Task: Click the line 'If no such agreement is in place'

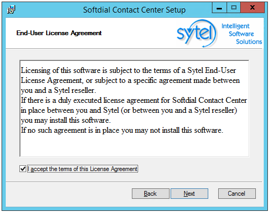Action: [122, 130]
